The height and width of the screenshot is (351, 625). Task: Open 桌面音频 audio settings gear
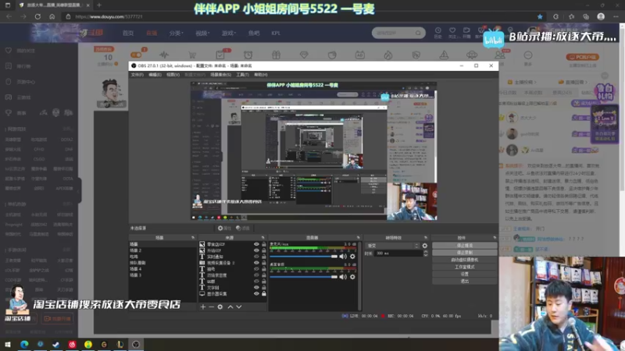pos(352,277)
